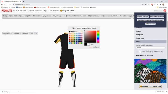Click Отмена in the color picker

tap(91, 47)
